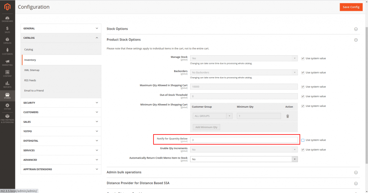368x193 pixels.
Task: Uncheck Use system value for Manage Stock
Action: coord(303,58)
